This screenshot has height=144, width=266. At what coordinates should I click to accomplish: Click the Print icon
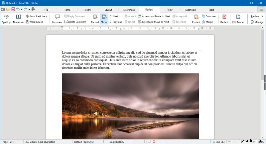(33, 9)
